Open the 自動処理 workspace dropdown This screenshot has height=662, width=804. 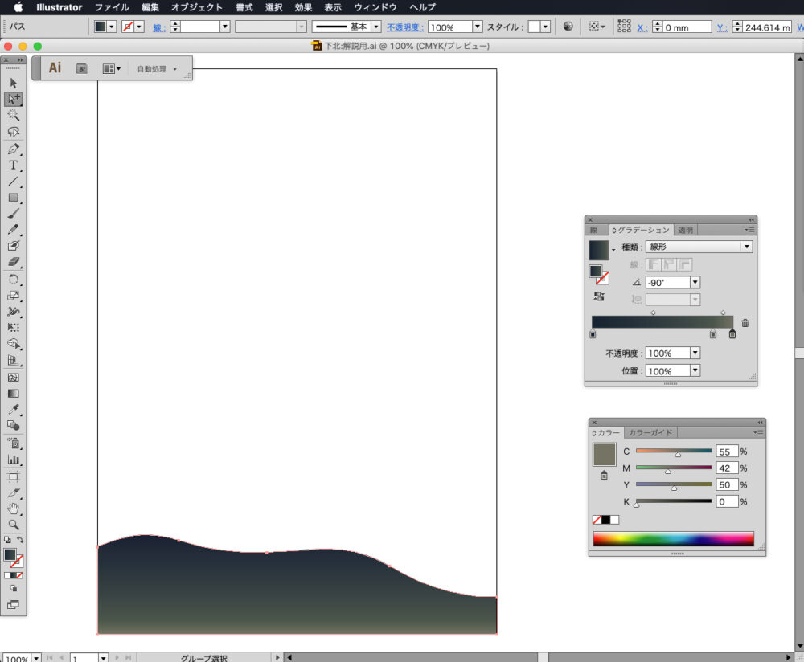(x=157, y=69)
